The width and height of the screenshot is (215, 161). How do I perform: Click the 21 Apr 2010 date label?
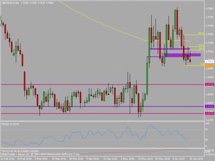point(110,159)
